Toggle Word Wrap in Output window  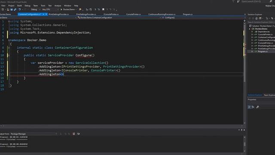click(x=78, y=134)
